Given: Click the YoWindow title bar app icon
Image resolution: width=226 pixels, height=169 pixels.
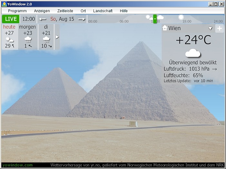Looking at the screenshot, I should pos(4,4).
